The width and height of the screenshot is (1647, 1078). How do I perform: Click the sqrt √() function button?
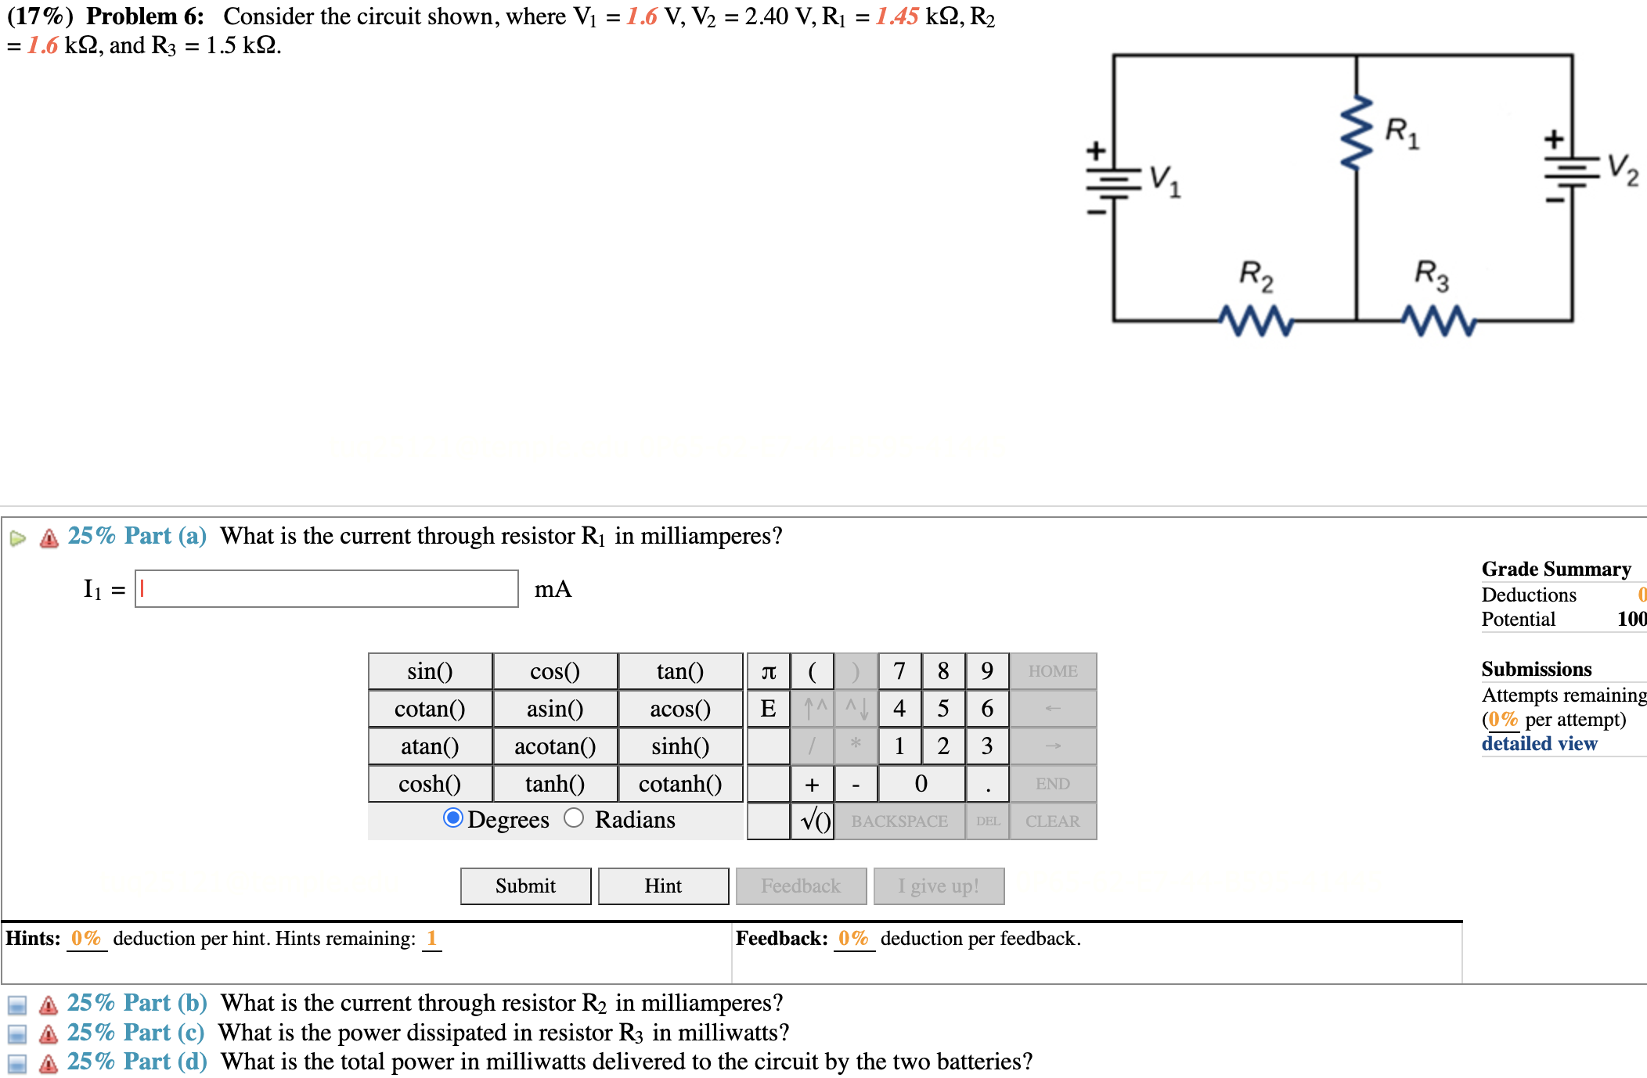pyautogui.click(x=808, y=821)
